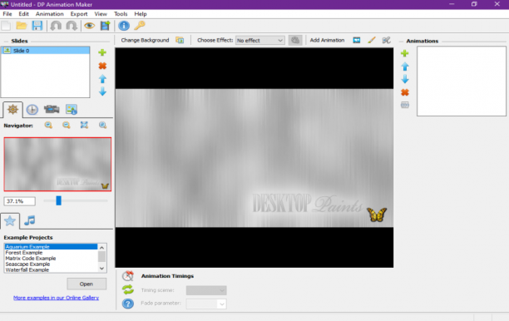
Task: Open the Choose Effect dropdown
Action: 260,40
